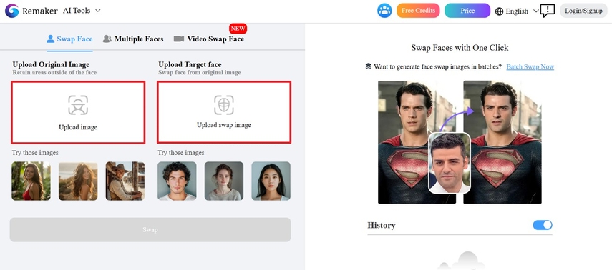The width and height of the screenshot is (612, 270).
Task: Open the Price button
Action: click(467, 11)
